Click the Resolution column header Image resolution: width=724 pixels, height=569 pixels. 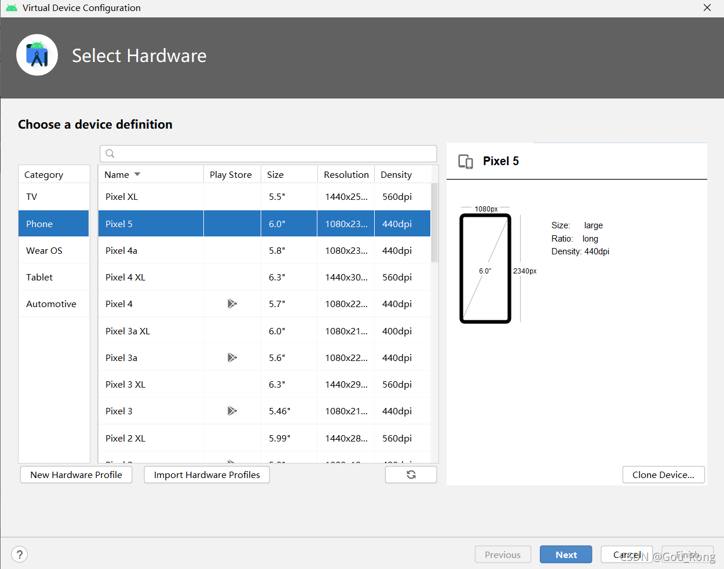(346, 174)
